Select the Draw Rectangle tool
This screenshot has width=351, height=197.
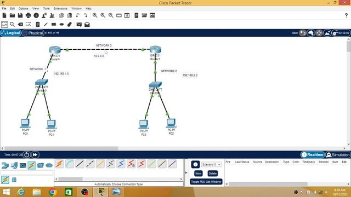click(54, 24)
